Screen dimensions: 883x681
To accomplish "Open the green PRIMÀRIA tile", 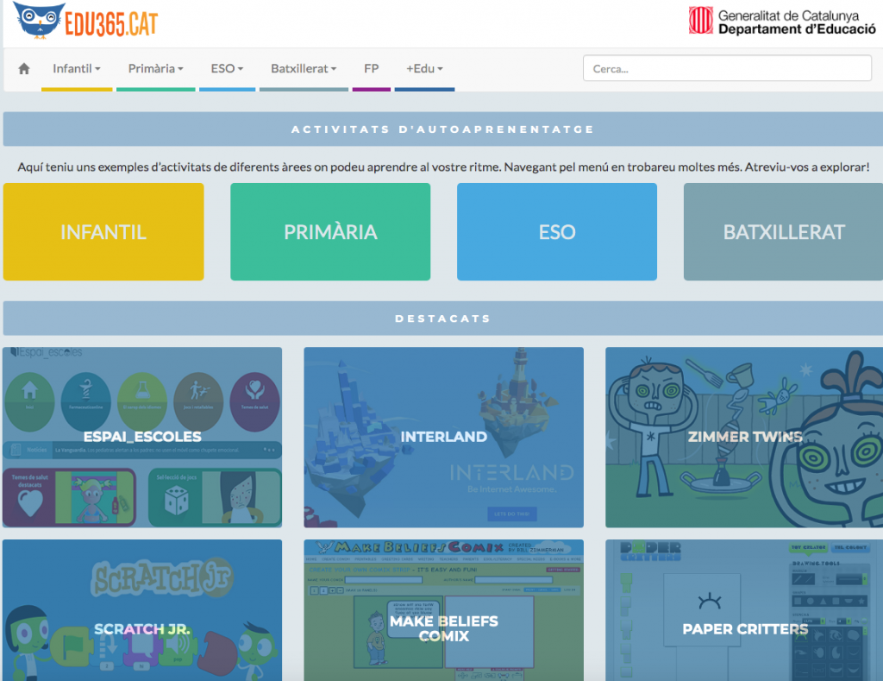I will 330,232.
